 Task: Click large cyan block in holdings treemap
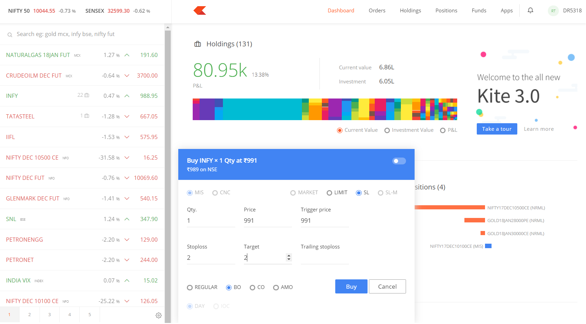point(262,109)
